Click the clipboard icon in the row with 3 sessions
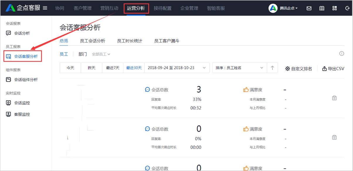 click(334, 98)
